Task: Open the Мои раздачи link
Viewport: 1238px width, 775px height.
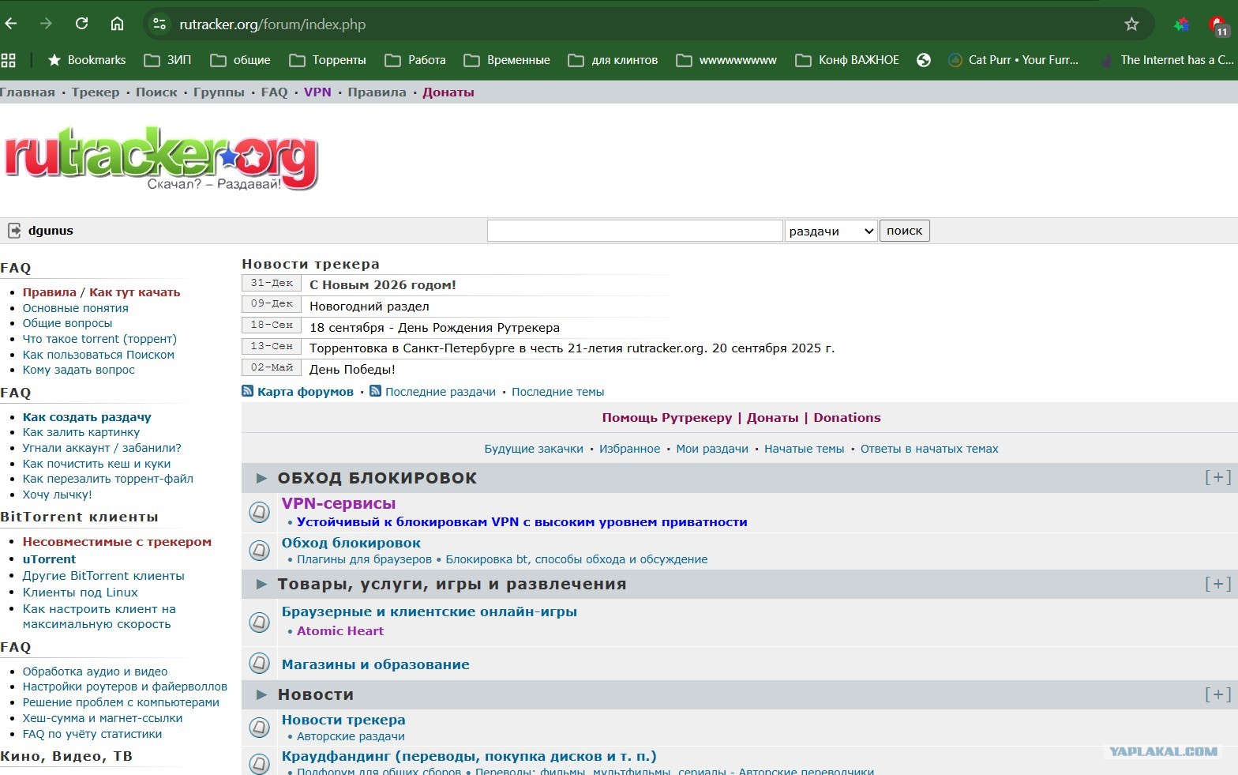Action: pos(712,449)
